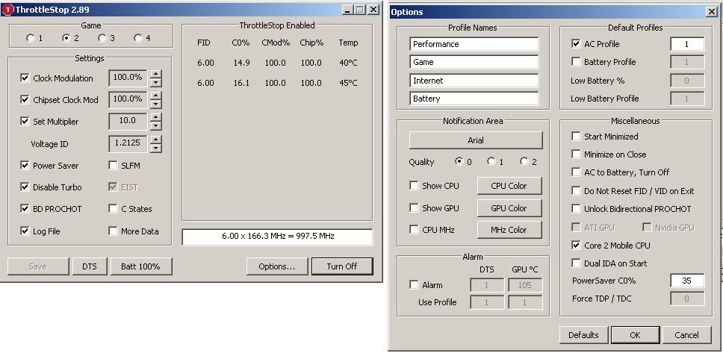Confirm Options with OK button
Image resolution: width=723 pixels, height=353 pixels.
pyautogui.click(x=636, y=335)
